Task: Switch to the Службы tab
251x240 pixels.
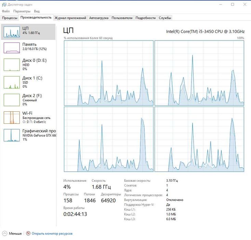Action: click(x=165, y=18)
